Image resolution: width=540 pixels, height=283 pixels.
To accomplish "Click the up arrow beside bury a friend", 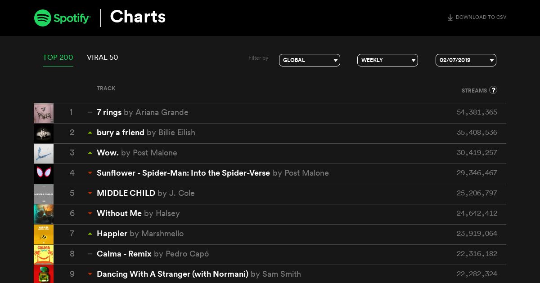I will (x=90, y=133).
